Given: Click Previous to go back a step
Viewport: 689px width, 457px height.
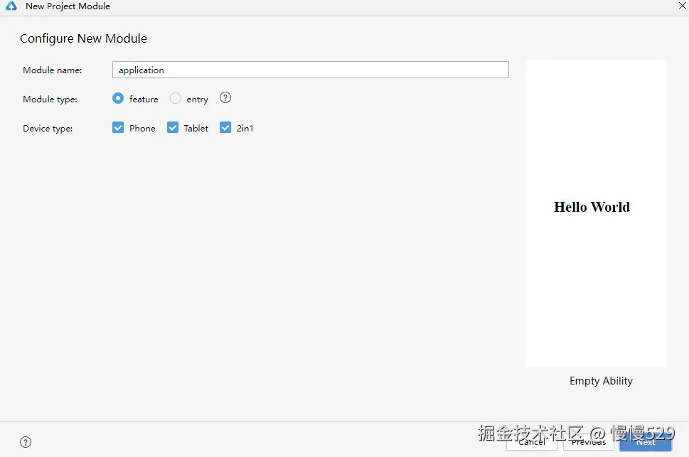Looking at the screenshot, I should pos(588,441).
